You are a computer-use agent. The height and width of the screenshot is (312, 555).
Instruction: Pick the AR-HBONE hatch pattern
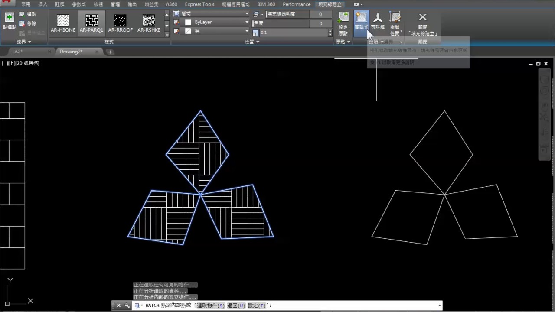tap(63, 23)
